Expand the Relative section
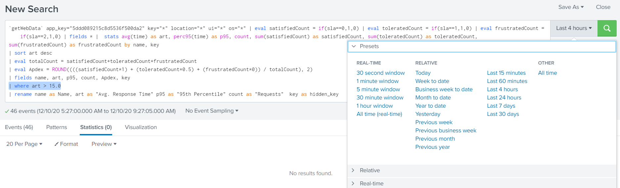The height and width of the screenshot is (188, 620). (x=370, y=171)
